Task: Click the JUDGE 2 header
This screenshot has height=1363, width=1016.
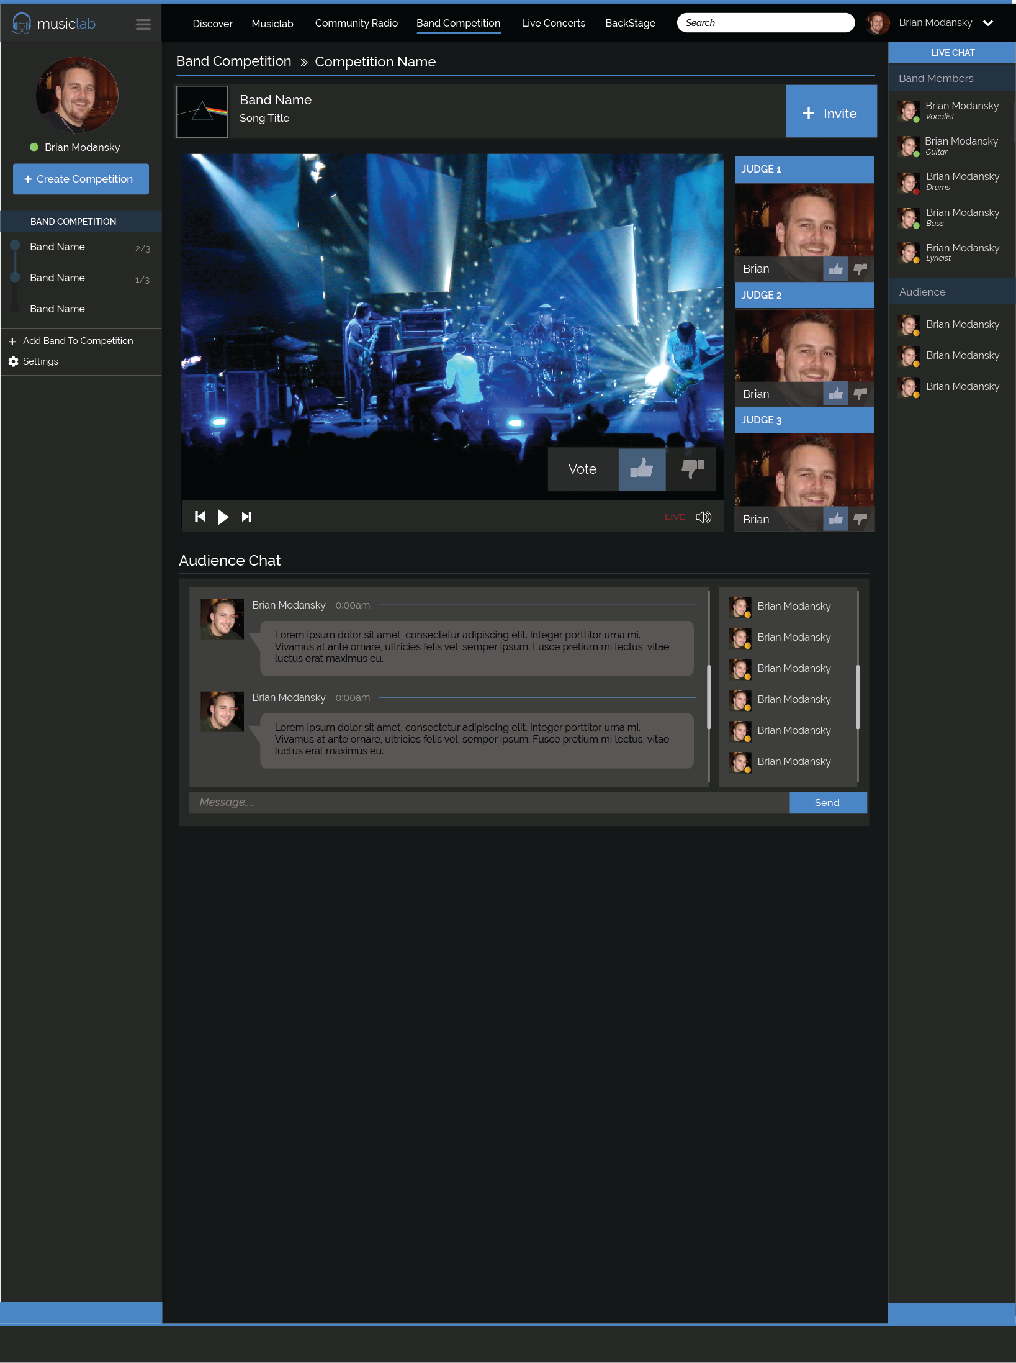Action: point(804,295)
